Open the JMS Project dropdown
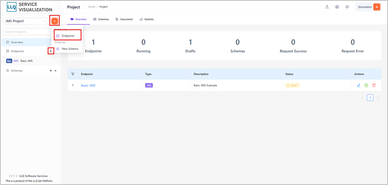 click(x=26, y=21)
